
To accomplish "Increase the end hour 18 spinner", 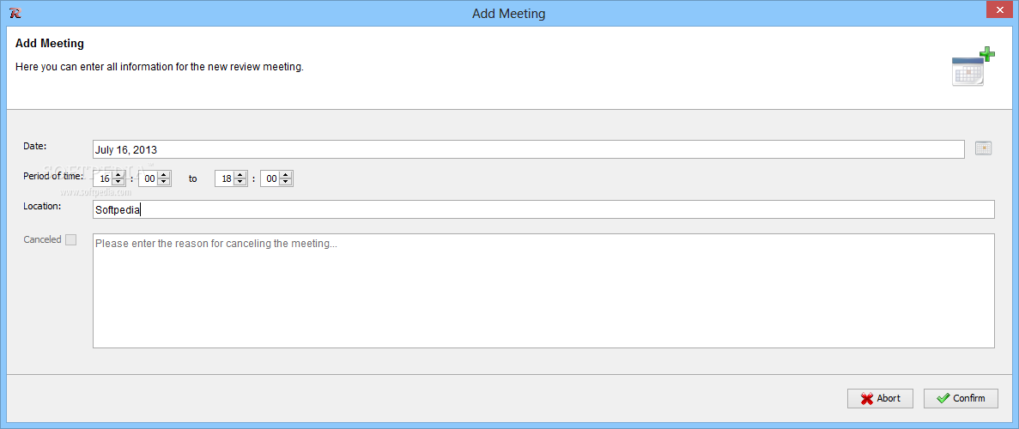I will click(240, 175).
